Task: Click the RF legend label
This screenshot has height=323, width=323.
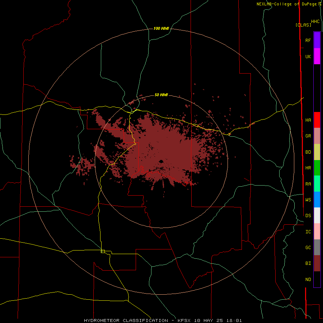Action: click(x=308, y=40)
